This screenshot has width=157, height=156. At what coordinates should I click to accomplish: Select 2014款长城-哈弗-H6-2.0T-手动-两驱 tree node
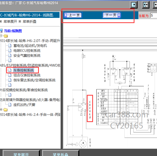30,41
